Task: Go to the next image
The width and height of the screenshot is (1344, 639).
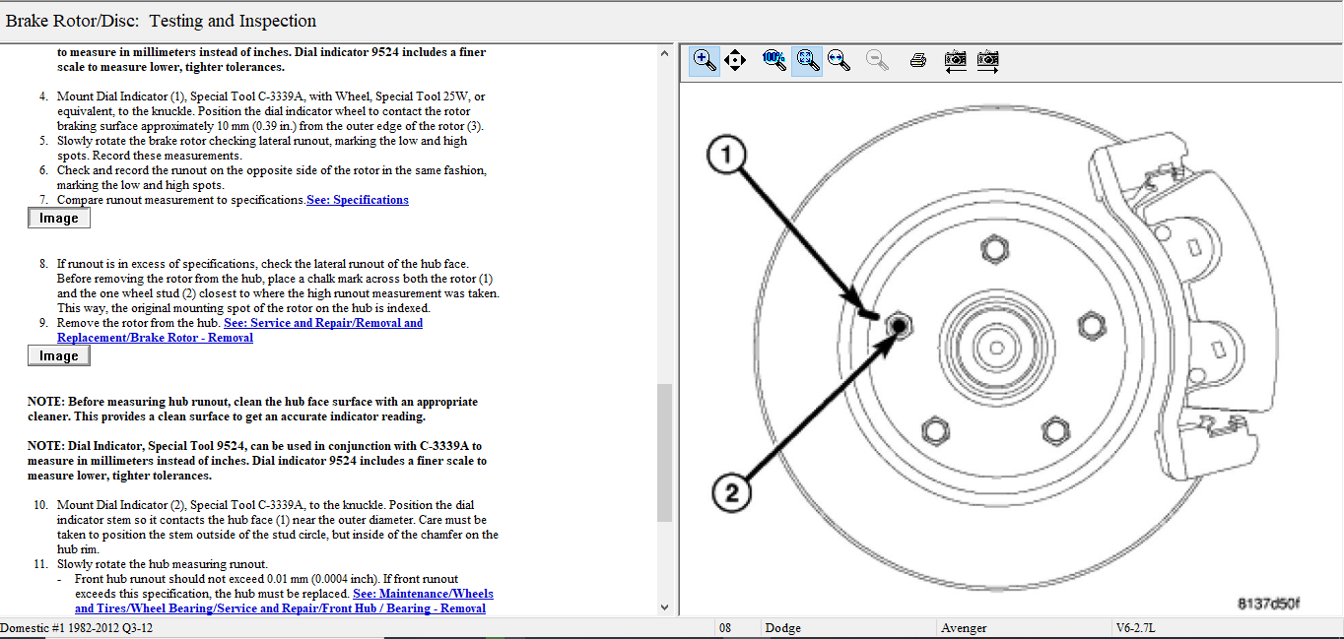Action: pos(987,60)
